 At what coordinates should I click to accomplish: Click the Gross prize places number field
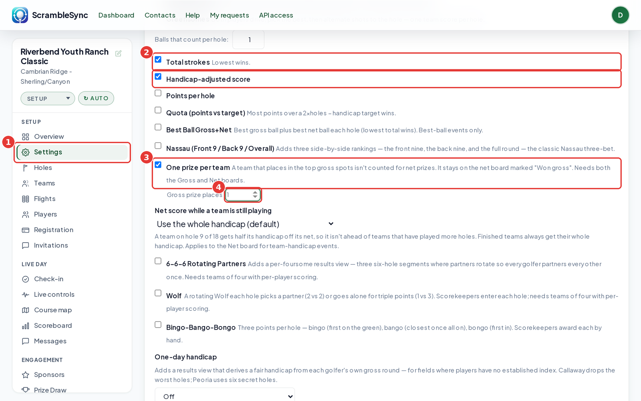click(243, 195)
